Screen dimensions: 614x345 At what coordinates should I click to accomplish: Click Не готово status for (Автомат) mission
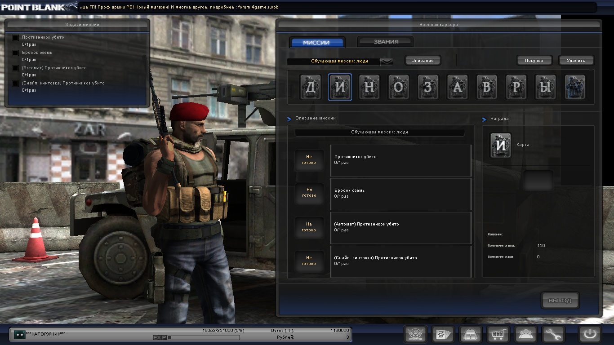pyautogui.click(x=309, y=227)
